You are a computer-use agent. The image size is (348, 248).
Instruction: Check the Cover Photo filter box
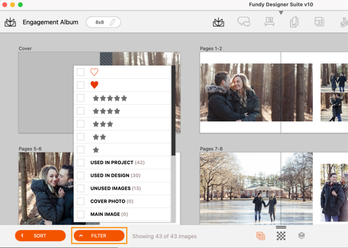81,201
